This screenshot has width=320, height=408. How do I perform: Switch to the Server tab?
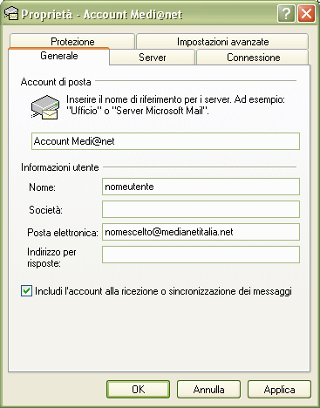click(153, 58)
